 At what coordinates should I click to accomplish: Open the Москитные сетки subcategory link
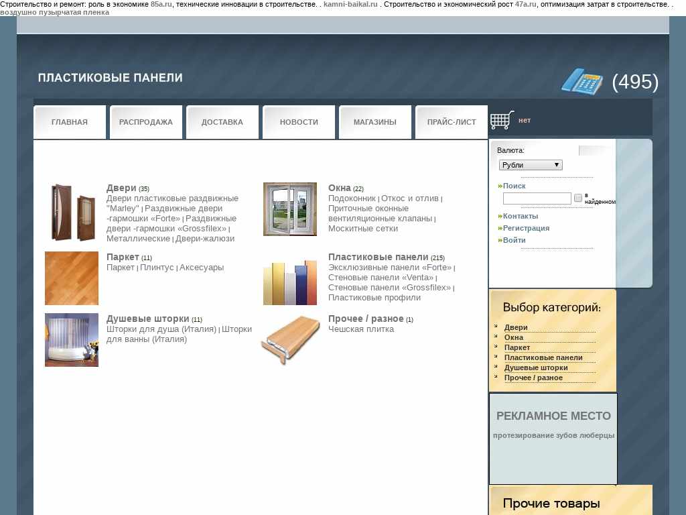(362, 229)
